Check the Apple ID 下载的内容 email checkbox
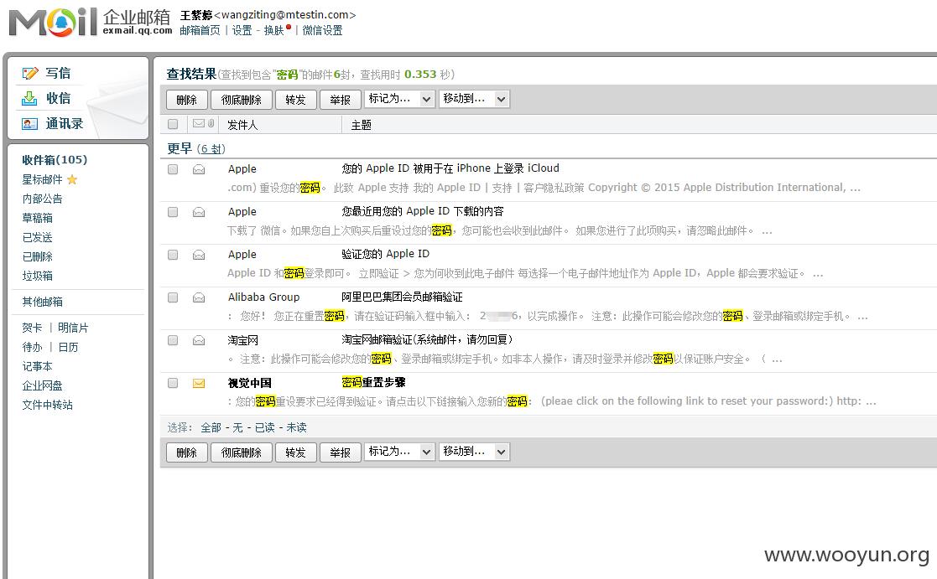The height and width of the screenshot is (579, 937). click(173, 212)
